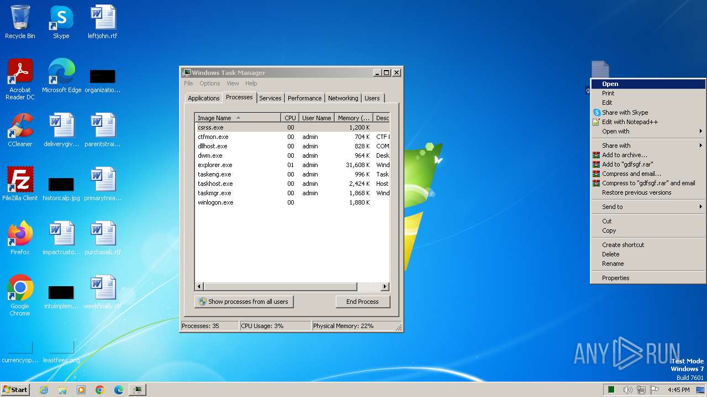
Task: Select the taskmgr.exe process row
Action: [292, 193]
